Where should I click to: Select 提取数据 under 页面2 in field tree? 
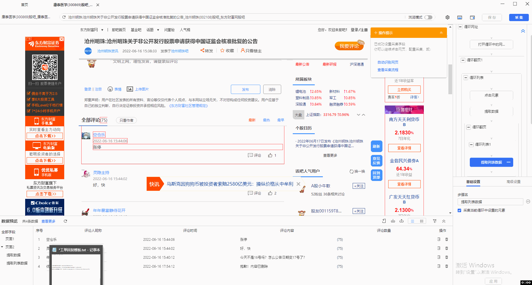14,255
